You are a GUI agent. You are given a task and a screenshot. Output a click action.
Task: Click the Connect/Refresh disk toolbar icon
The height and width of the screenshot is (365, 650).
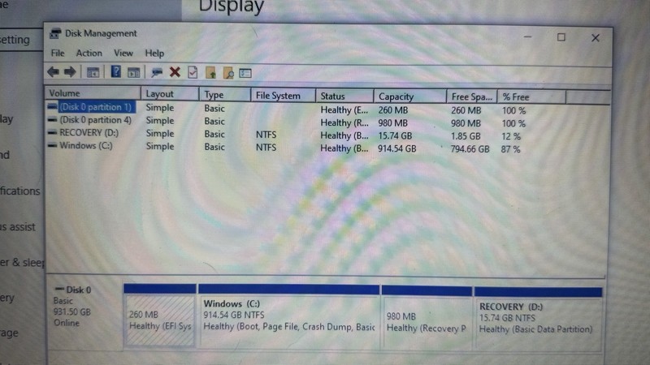click(157, 73)
